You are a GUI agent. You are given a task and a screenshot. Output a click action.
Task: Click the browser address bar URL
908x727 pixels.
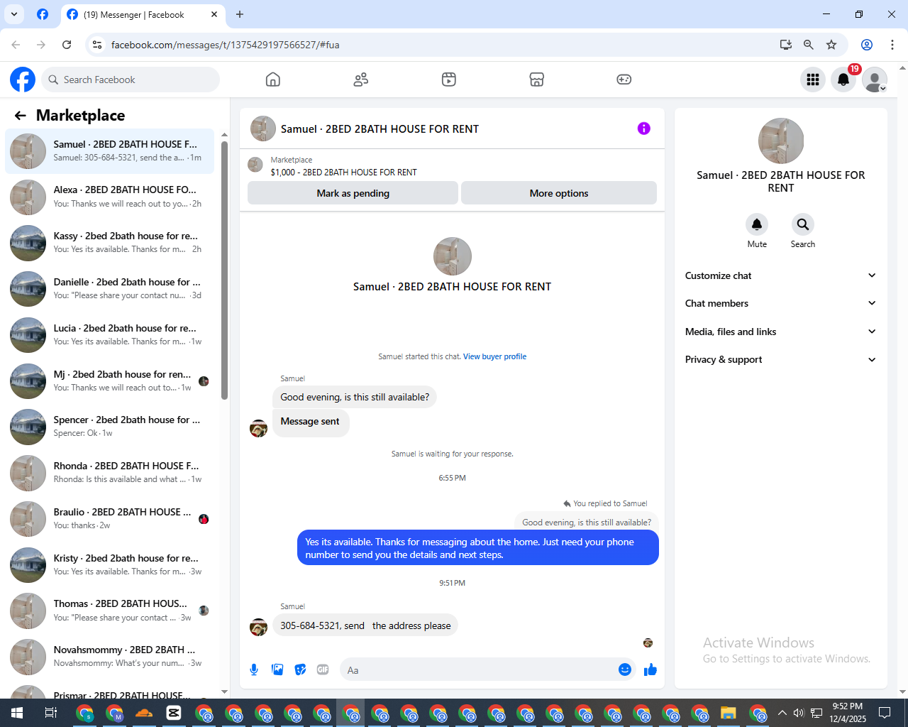(x=225, y=45)
